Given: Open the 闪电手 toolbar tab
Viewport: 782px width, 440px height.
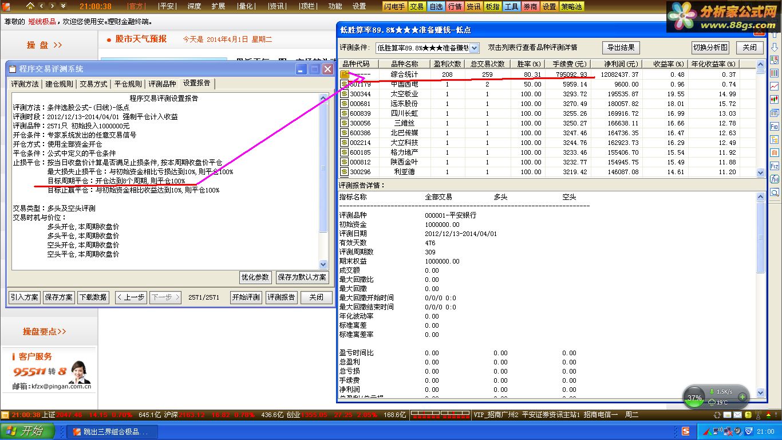Looking at the screenshot, I should 395,6.
